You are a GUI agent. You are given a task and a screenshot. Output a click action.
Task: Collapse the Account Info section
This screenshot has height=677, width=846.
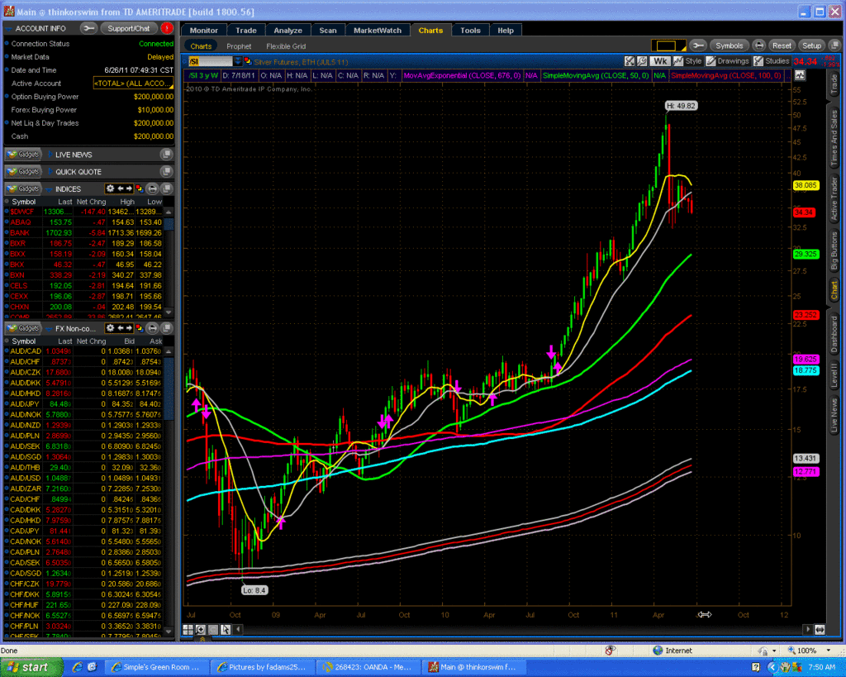[7, 28]
